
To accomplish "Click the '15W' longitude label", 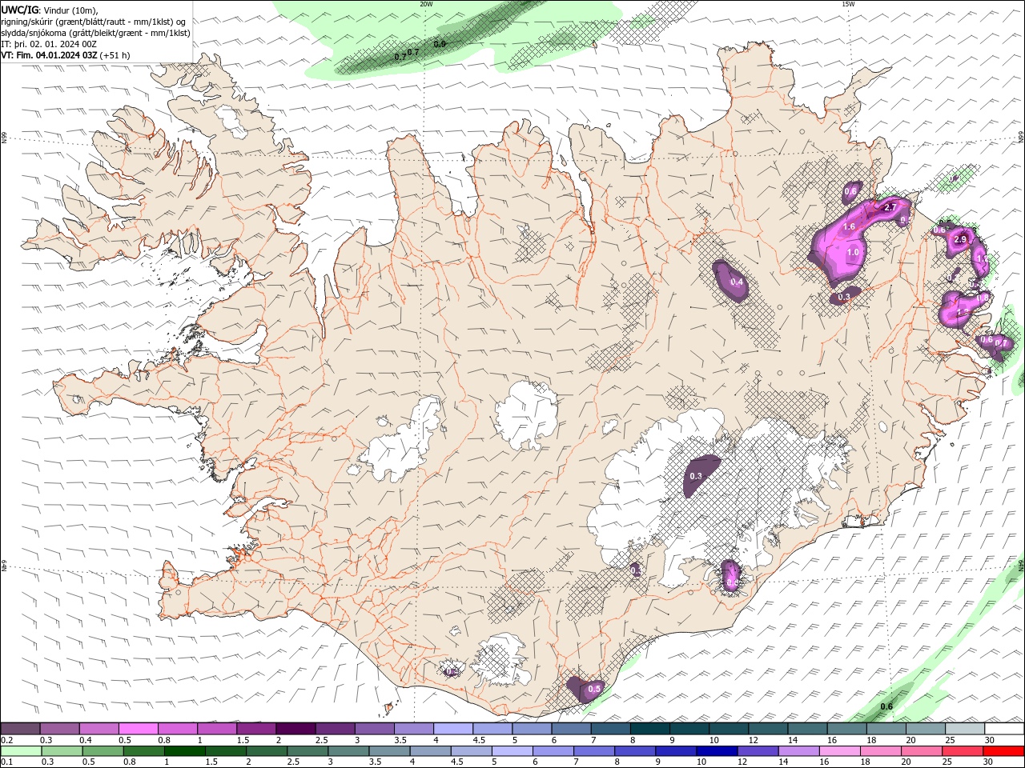I will coord(848,4).
